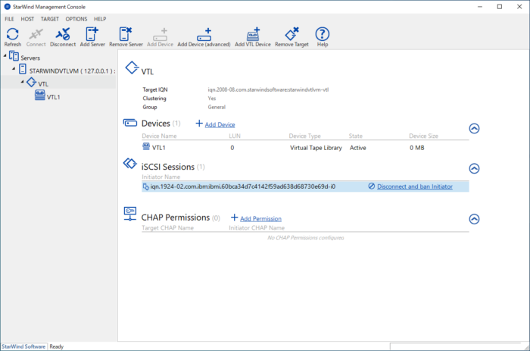This screenshot has height=351, width=530.
Task: Click the Active state cell
Action: coord(358,148)
